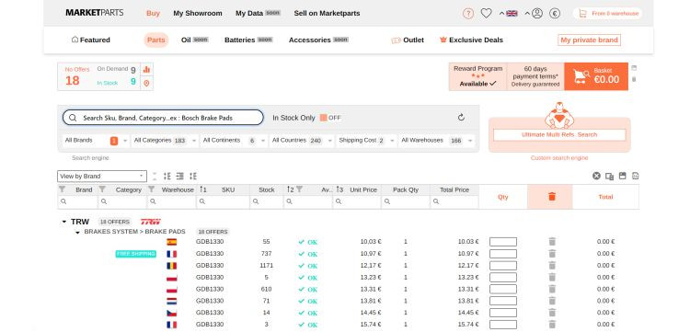Focus the Search Sku, Brand, Category field
The image size is (690, 332).
coord(163,118)
